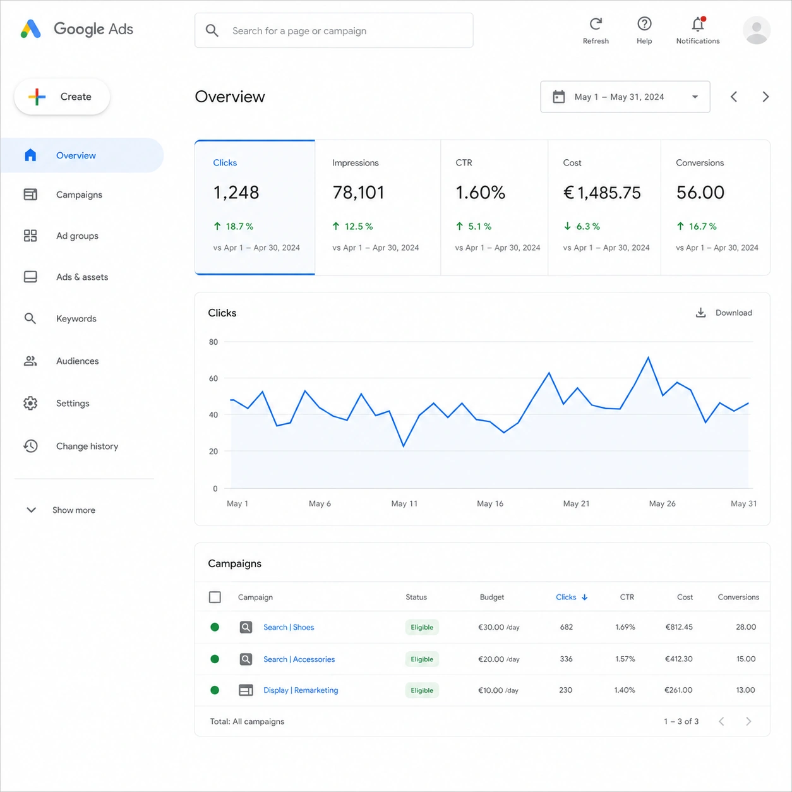Click the Ads & assets icon
The width and height of the screenshot is (792, 792).
(30, 277)
